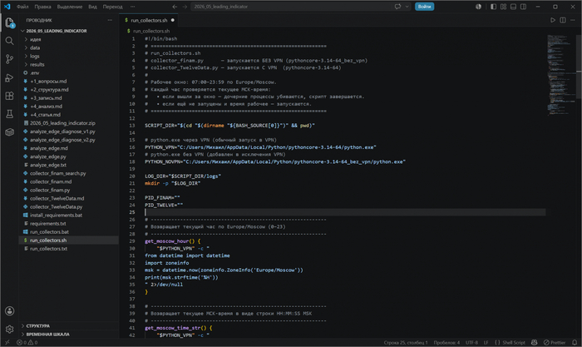Open notifications bell in status bar
The image size is (582, 347).
575,343
